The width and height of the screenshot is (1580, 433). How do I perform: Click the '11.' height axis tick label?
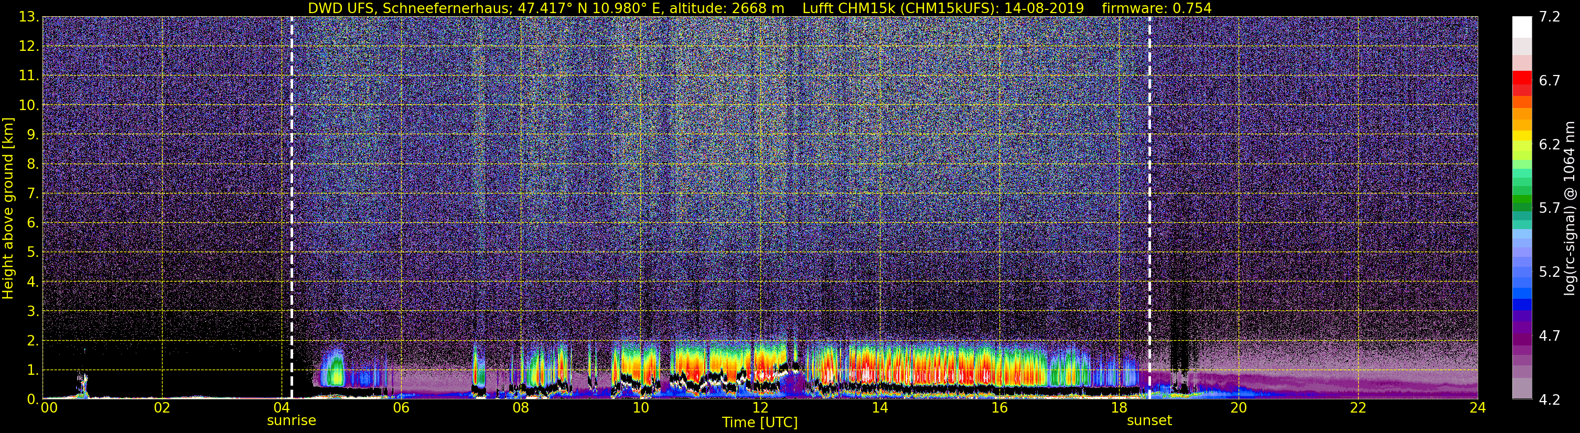(29, 76)
